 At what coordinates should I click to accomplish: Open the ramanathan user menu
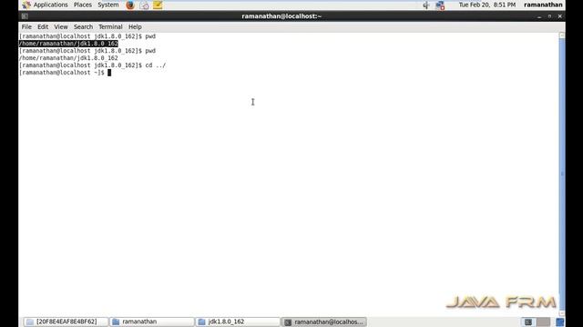543,5
